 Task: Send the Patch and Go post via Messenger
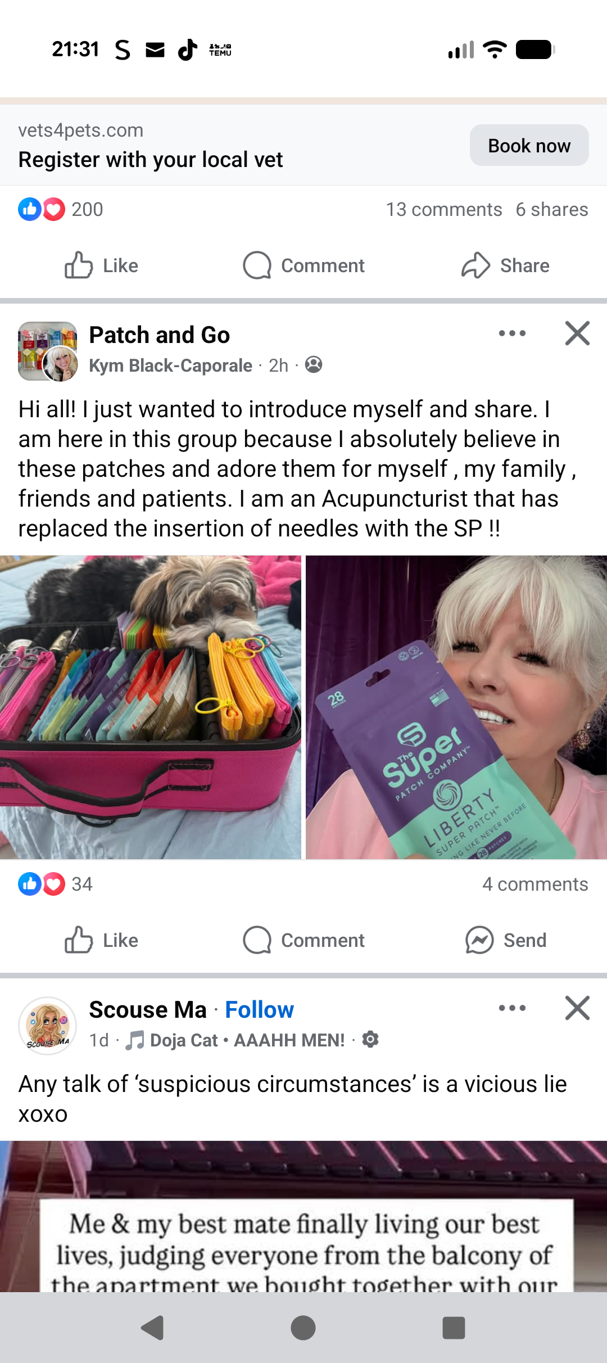pos(506,940)
